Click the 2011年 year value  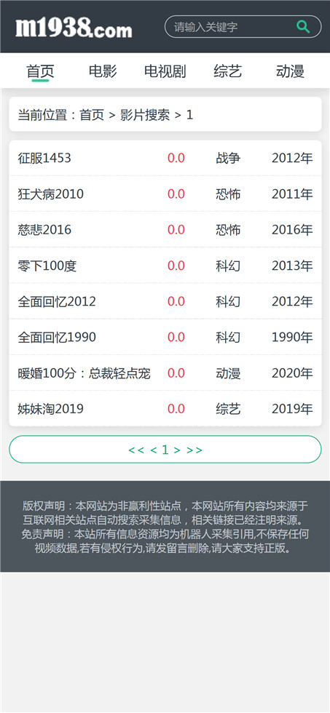(x=292, y=194)
